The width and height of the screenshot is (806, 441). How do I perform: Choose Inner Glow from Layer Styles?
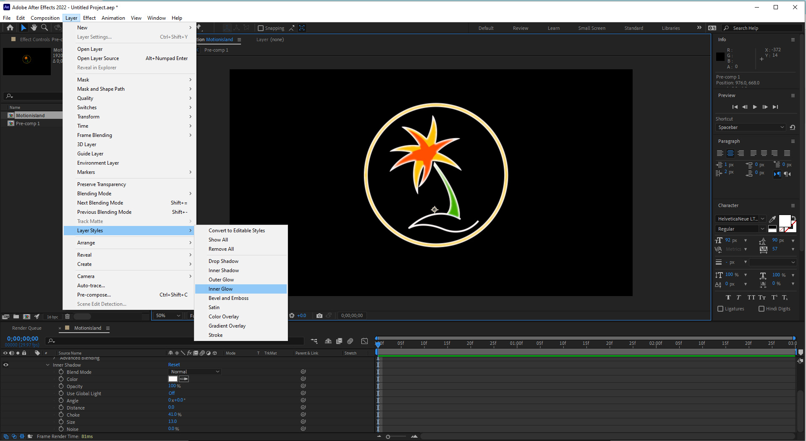[x=241, y=289]
